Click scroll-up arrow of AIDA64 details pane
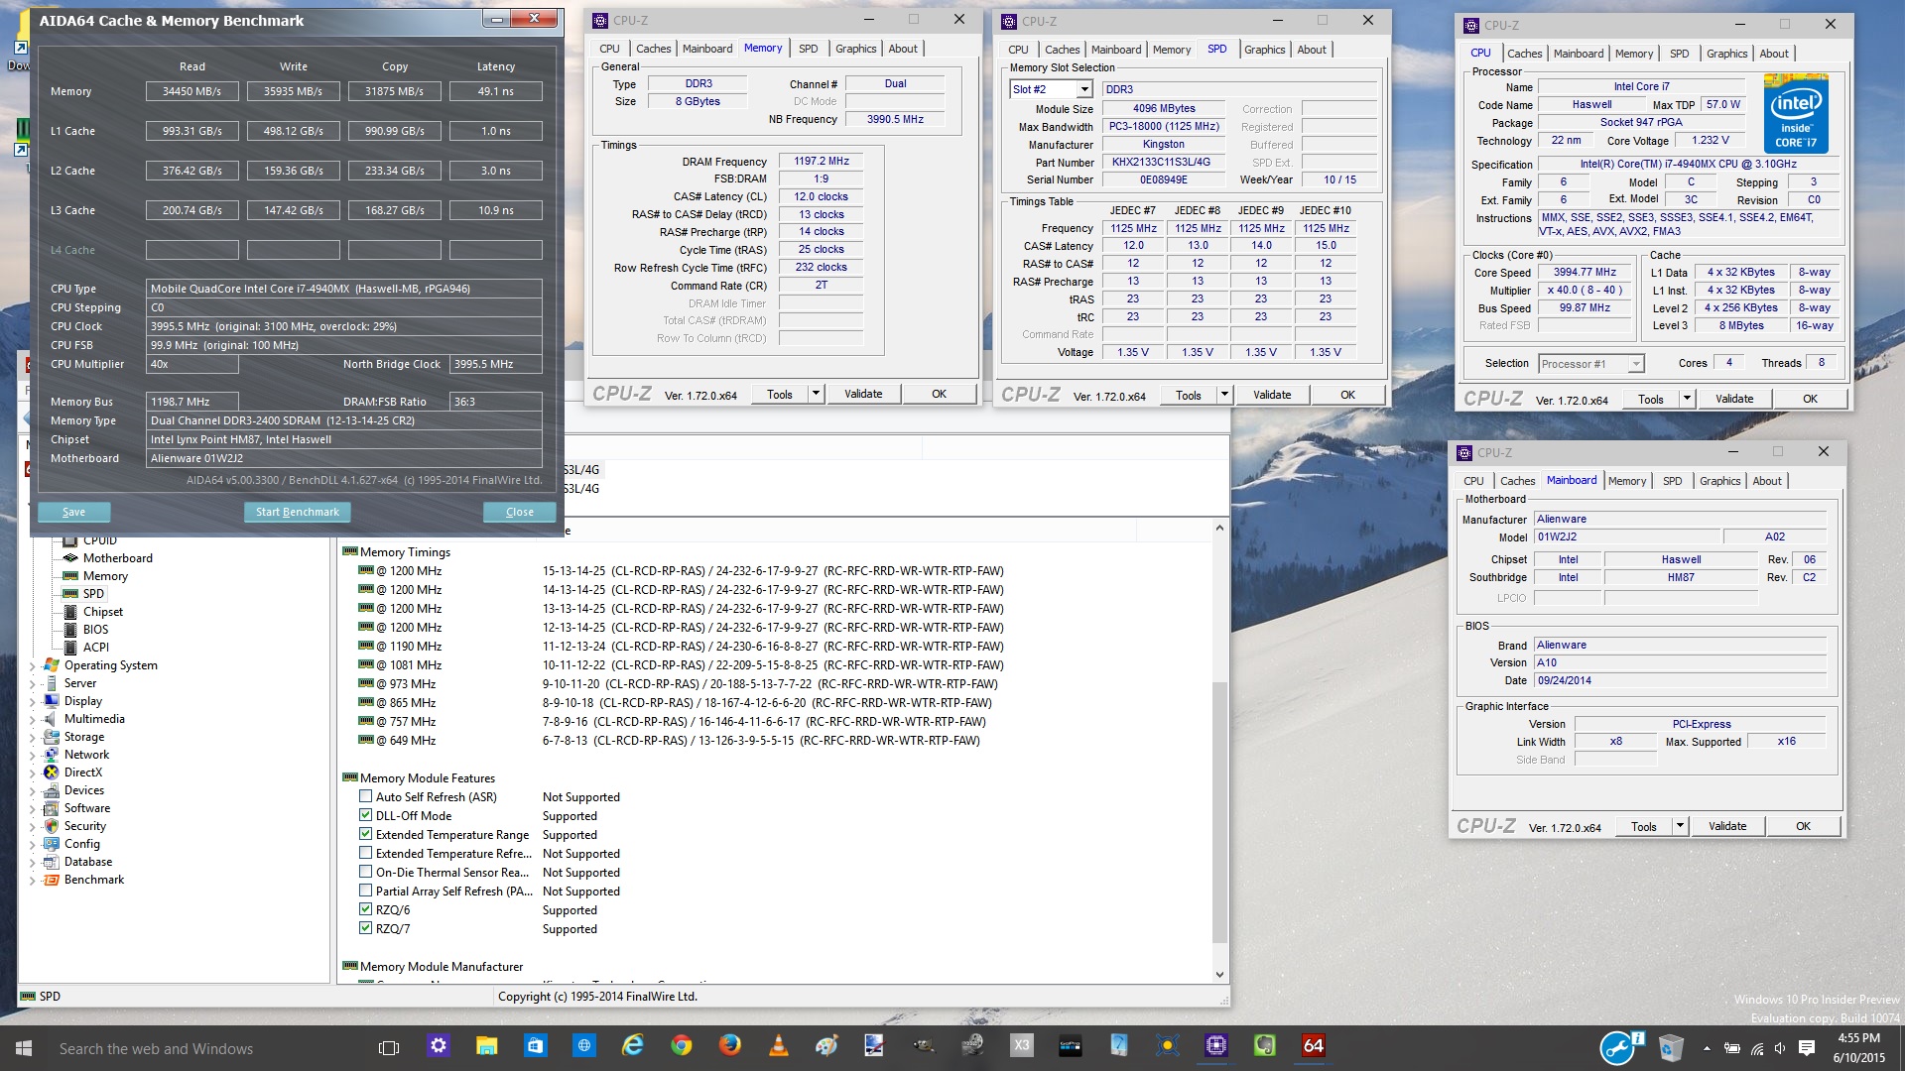Screen dimensions: 1905x1071 [1219, 528]
